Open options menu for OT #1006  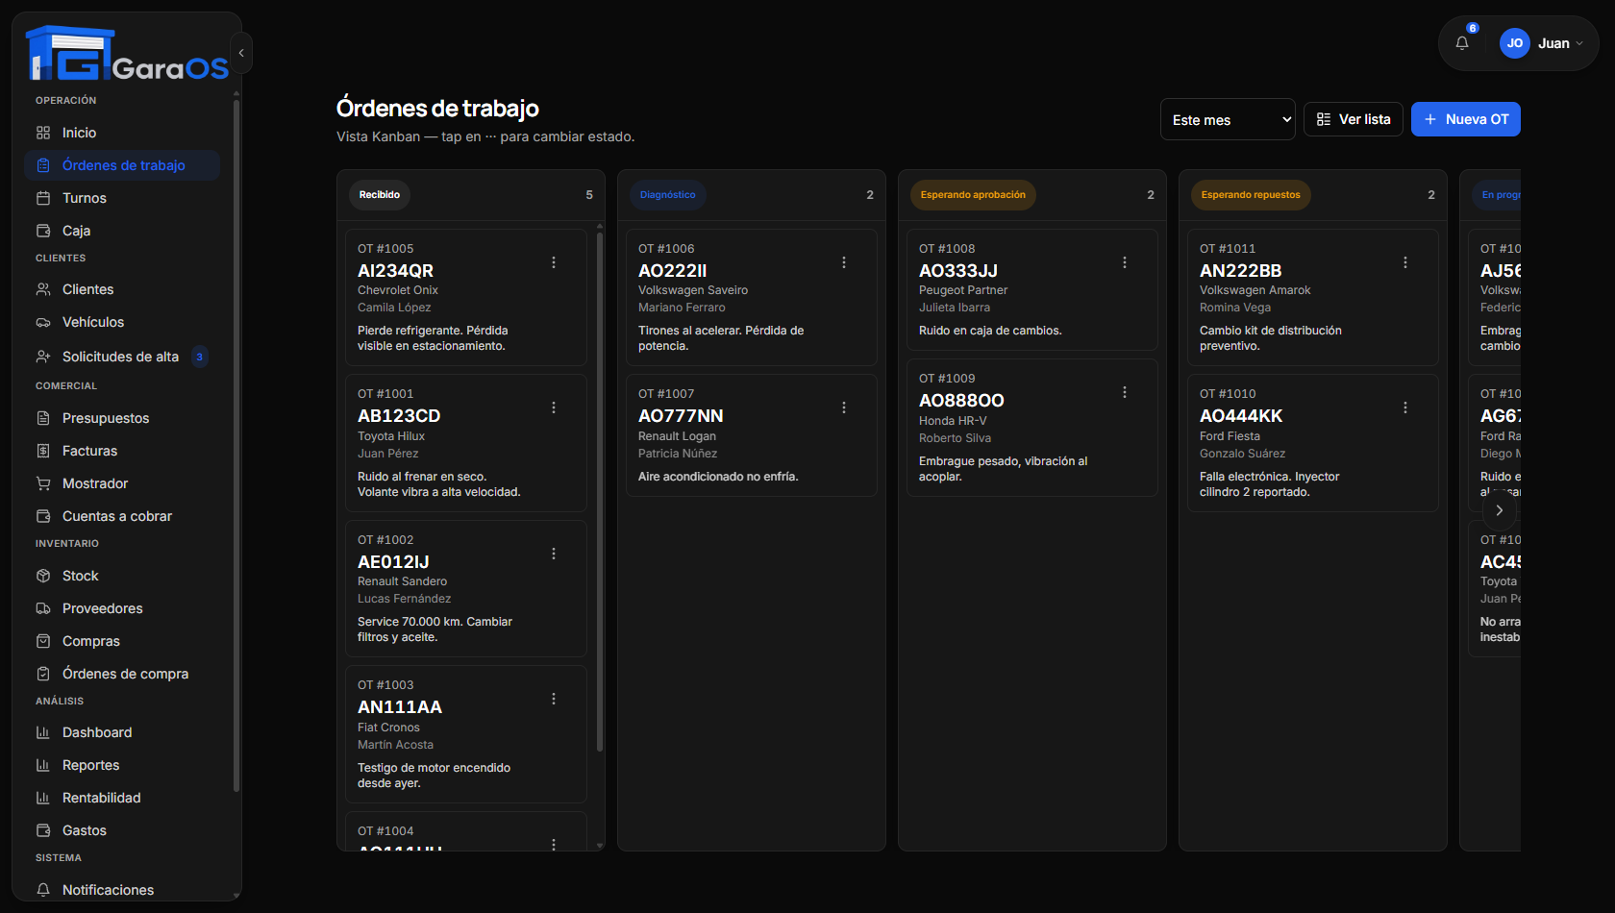pyautogui.click(x=844, y=262)
